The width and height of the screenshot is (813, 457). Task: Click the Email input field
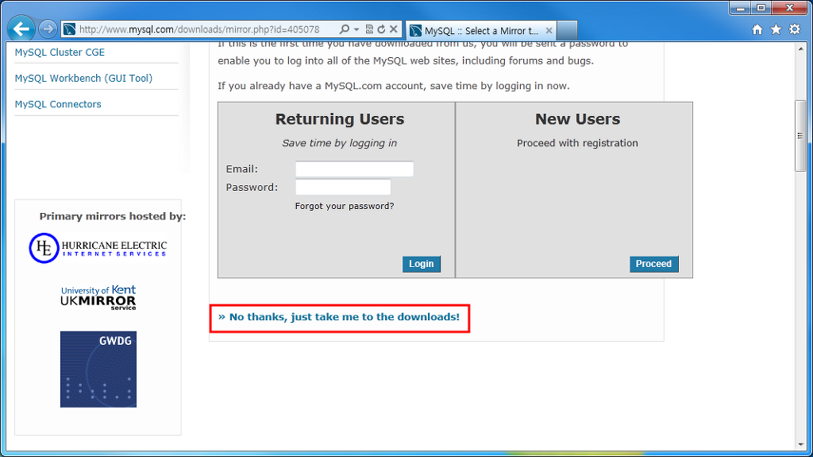(x=355, y=168)
